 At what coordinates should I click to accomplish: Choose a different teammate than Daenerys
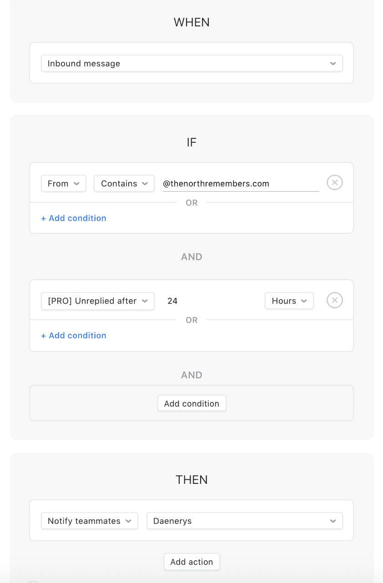(x=245, y=521)
